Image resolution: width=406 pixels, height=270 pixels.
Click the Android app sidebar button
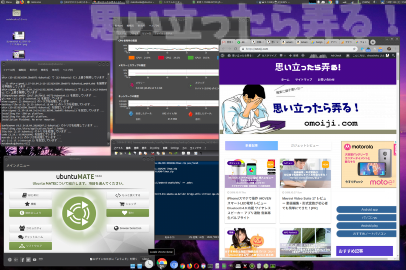point(366,210)
